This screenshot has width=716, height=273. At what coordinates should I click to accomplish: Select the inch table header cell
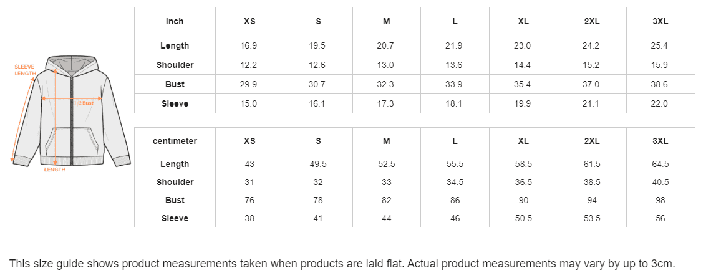(x=175, y=21)
